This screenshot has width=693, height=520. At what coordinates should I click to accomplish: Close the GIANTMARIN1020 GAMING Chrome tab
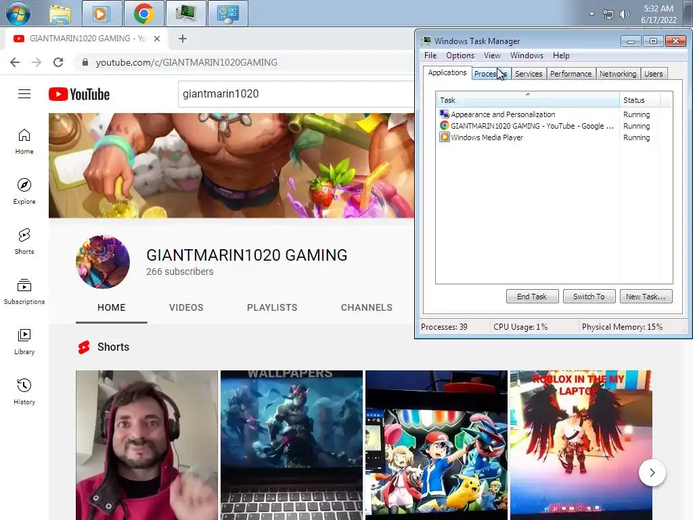tap(157, 39)
